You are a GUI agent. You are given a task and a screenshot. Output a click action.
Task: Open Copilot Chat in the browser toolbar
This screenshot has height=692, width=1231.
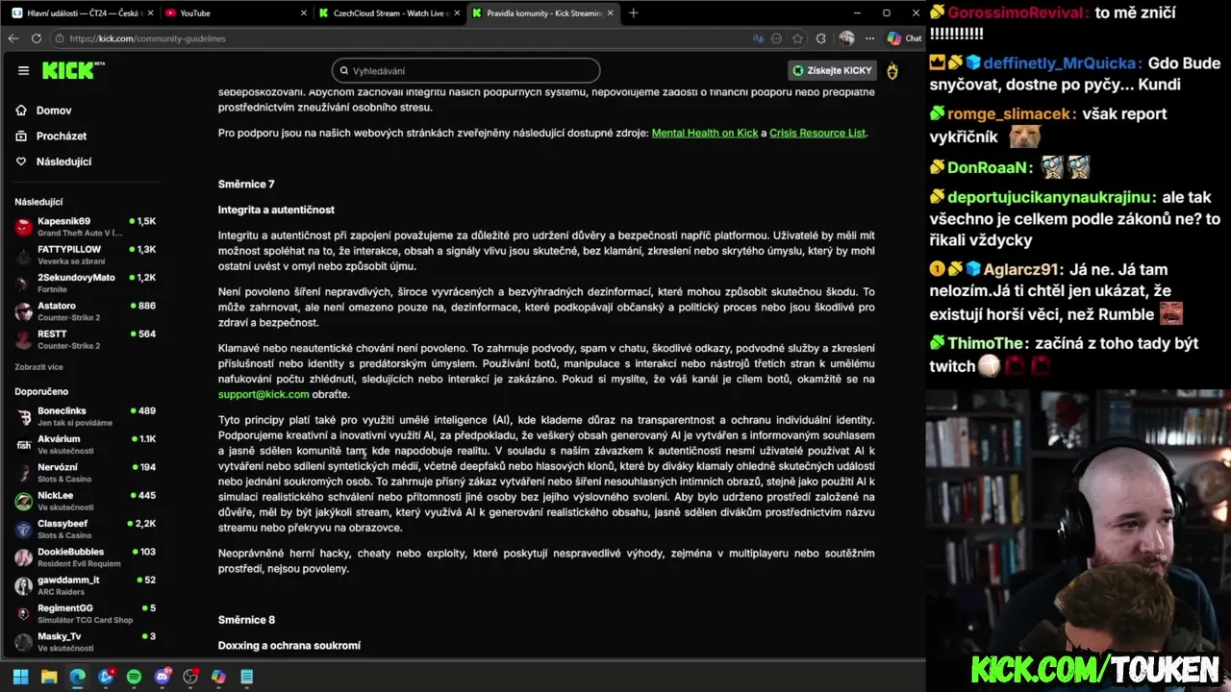(x=904, y=38)
